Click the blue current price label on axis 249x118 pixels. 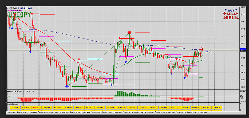tap(243, 49)
